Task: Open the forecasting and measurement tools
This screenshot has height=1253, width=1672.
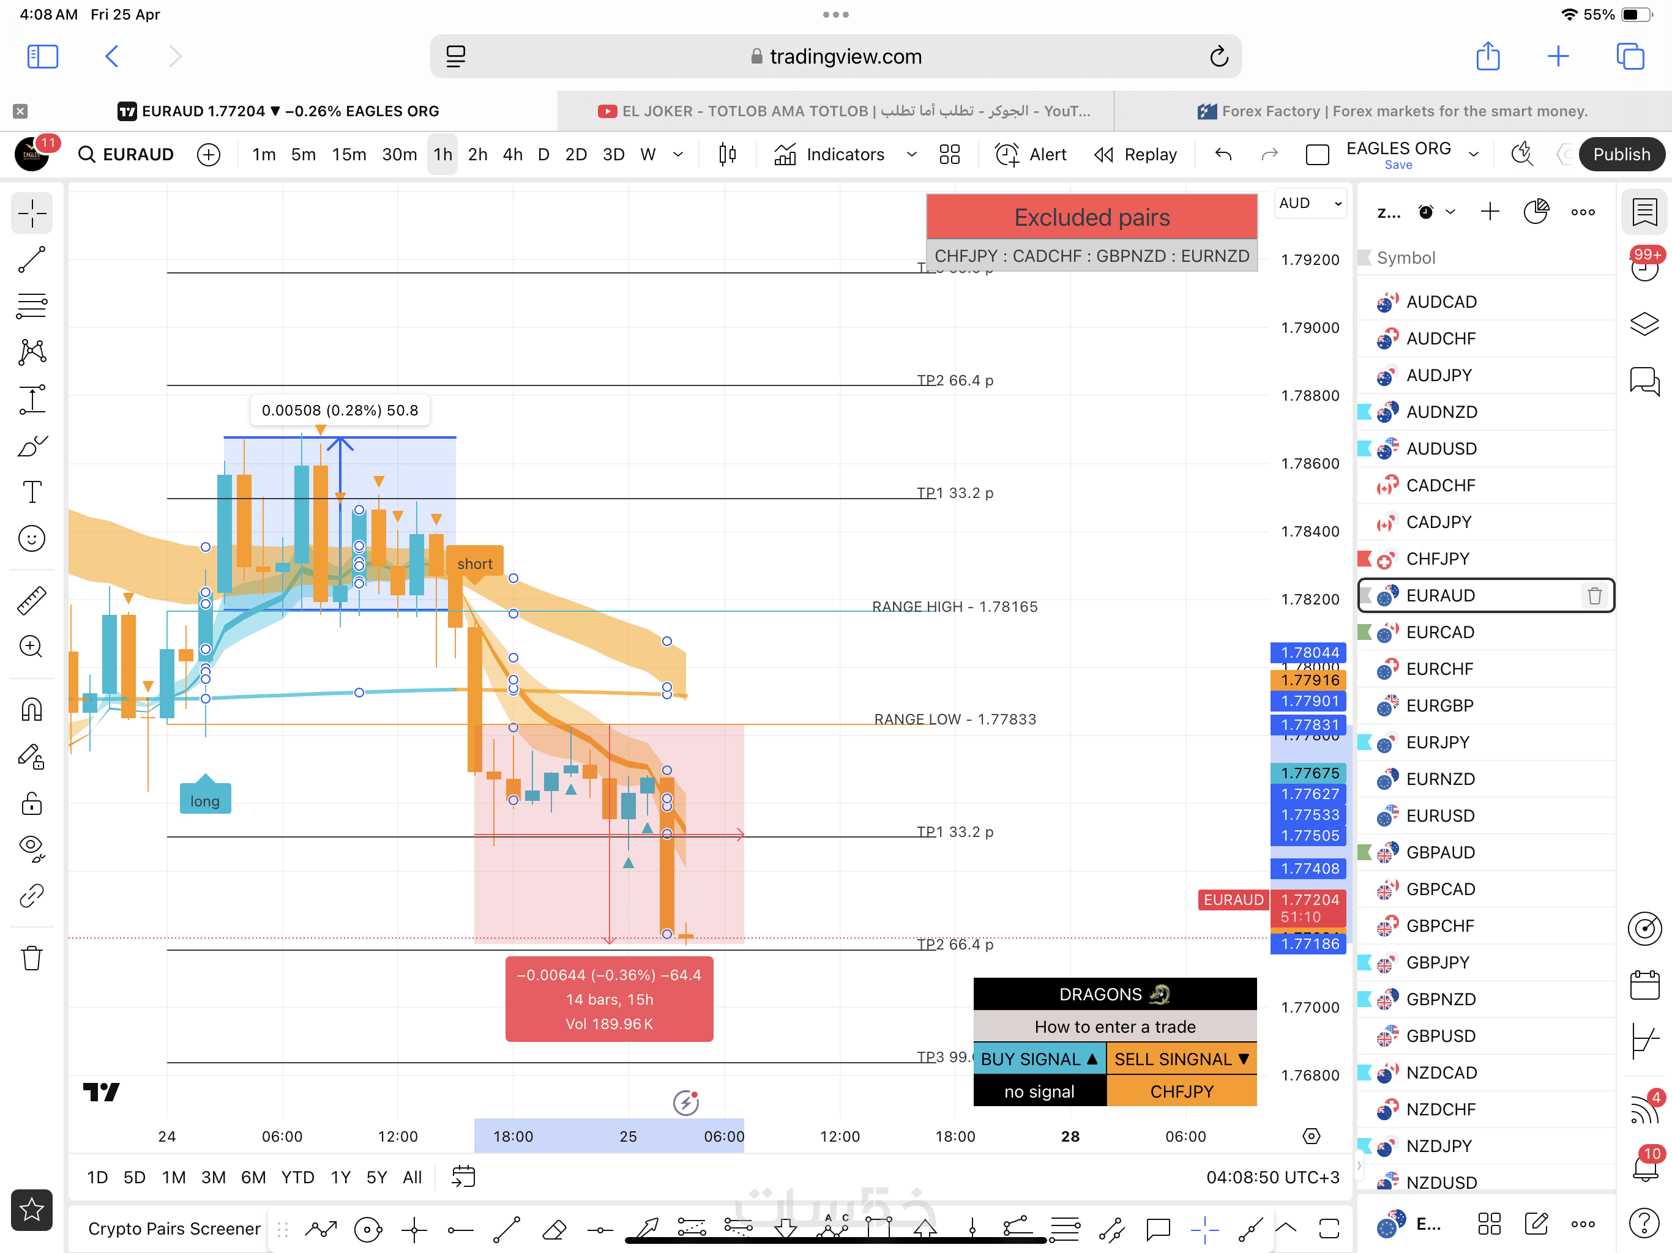Action: pos(32,399)
